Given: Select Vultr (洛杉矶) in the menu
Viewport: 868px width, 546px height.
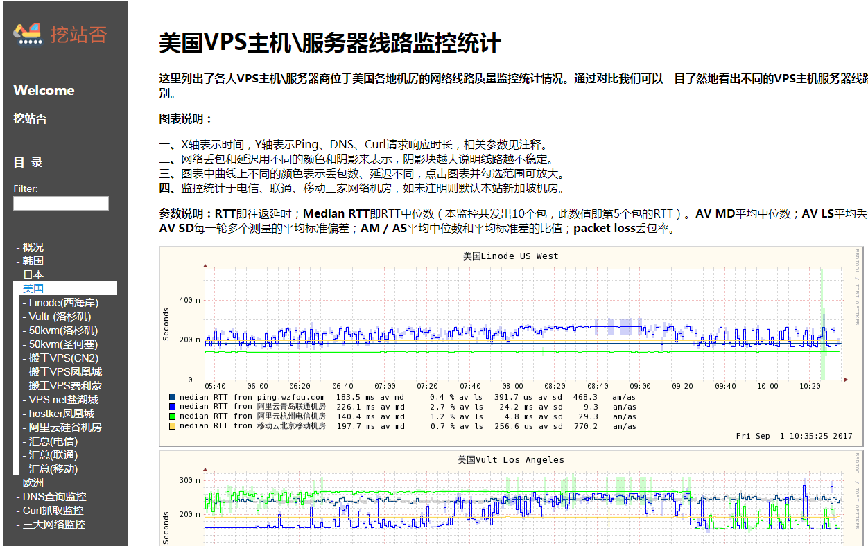Looking at the screenshot, I should pos(60,317).
